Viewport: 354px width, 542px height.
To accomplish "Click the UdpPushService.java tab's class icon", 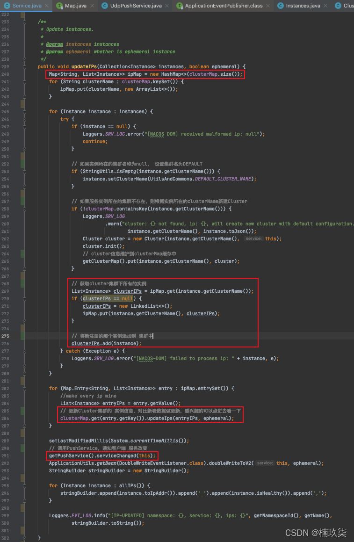I will (105, 6).
